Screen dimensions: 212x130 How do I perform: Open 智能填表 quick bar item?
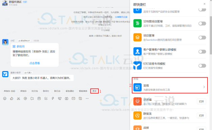click(83, 91)
